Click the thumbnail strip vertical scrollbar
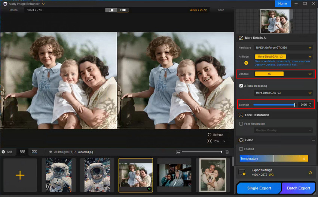Screen dimensions: 318x197 point(233,161)
